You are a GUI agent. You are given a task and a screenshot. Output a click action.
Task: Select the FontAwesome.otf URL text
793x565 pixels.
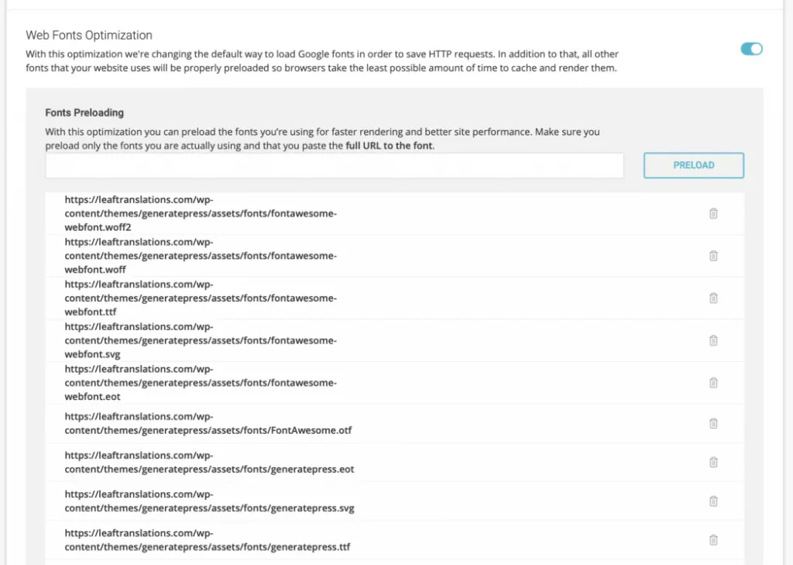pyautogui.click(x=208, y=423)
